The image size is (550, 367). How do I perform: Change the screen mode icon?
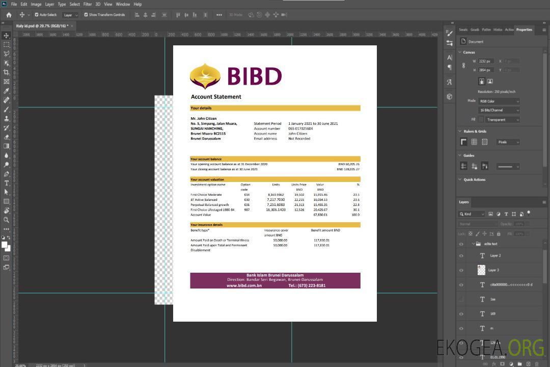(6, 267)
